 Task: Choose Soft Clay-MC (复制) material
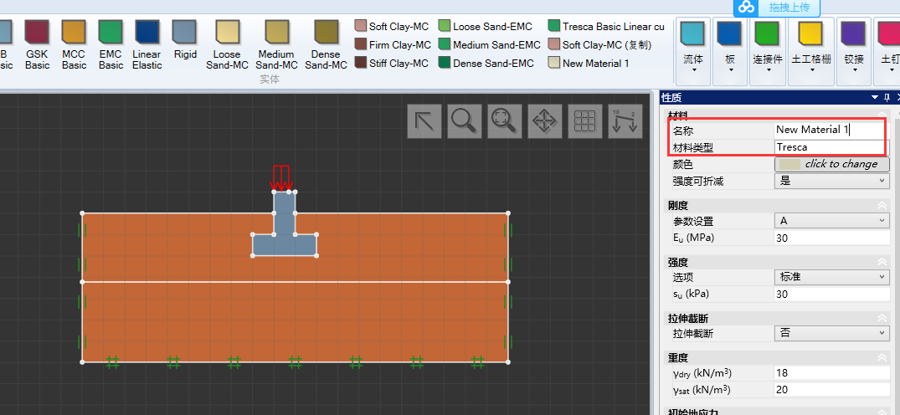(599, 45)
